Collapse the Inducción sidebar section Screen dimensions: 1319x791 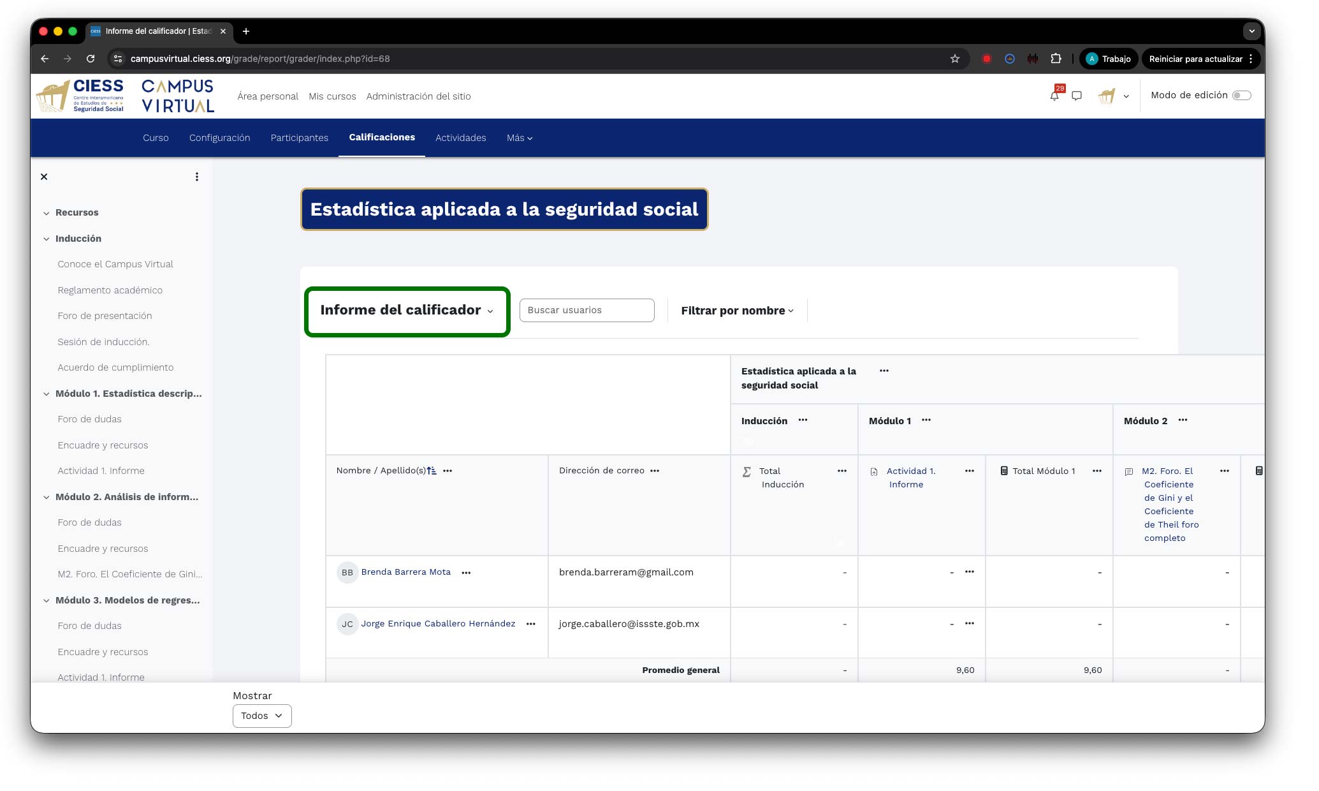(x=47, y=239)
